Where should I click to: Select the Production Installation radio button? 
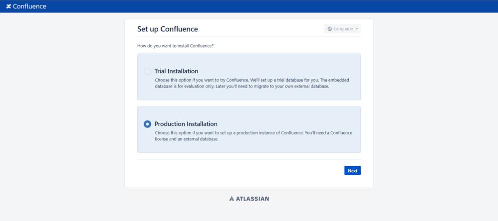pyautogui.click(x=147, y=124)
